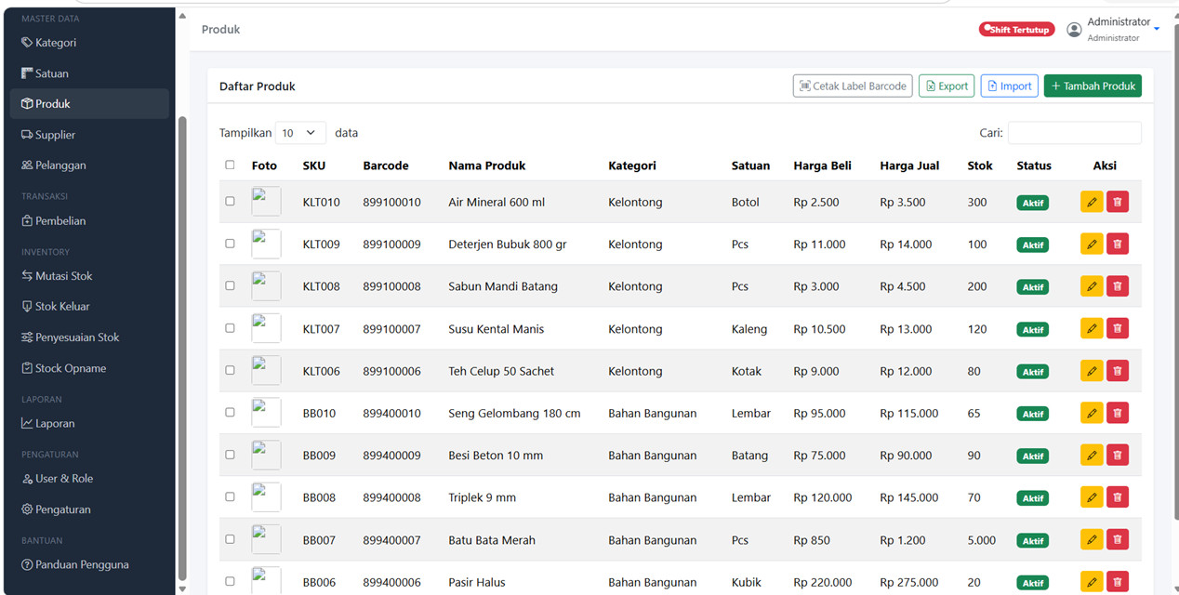Delete the Pasir Halus product
This screenshot has height=595, width=1179.
tap(1118, 582)
